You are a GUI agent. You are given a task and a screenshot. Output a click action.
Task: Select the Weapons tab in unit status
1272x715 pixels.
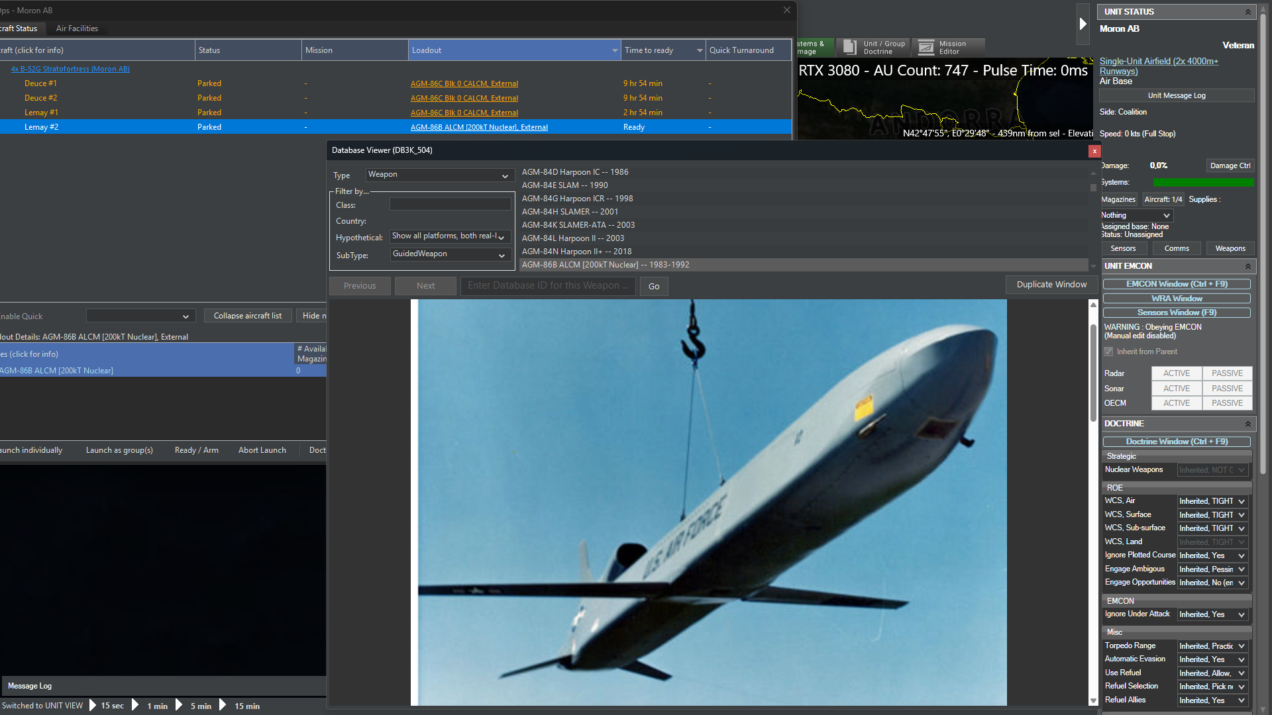pyautogui.click(x=1230, y=248)
